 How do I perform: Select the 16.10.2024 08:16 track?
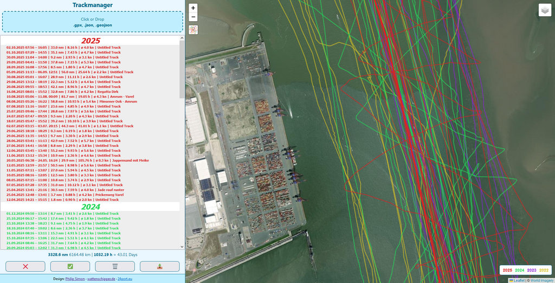coord(91,234)
